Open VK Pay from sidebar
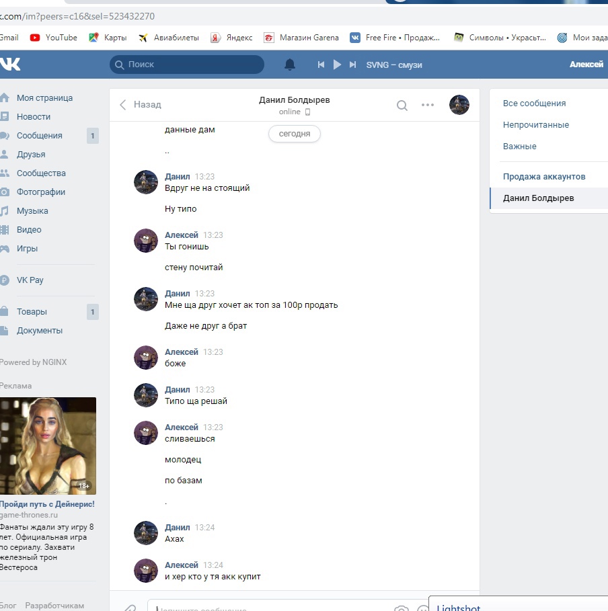 [30, 280]
